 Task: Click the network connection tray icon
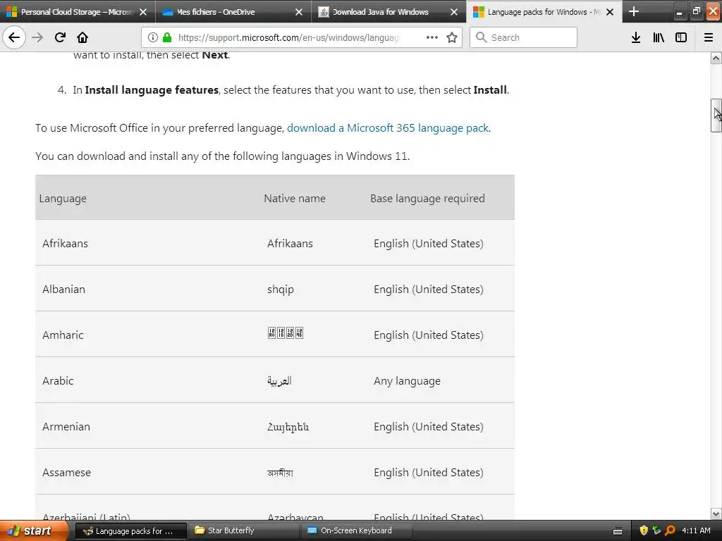click(x=656, y=530)
